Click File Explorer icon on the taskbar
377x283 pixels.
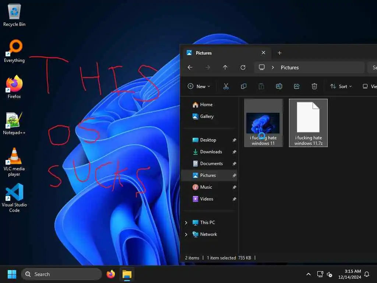(127, 274)
